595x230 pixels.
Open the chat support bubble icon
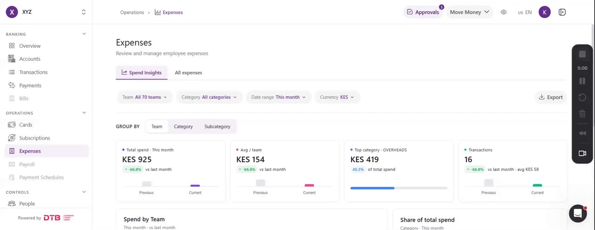pos(578,213)
